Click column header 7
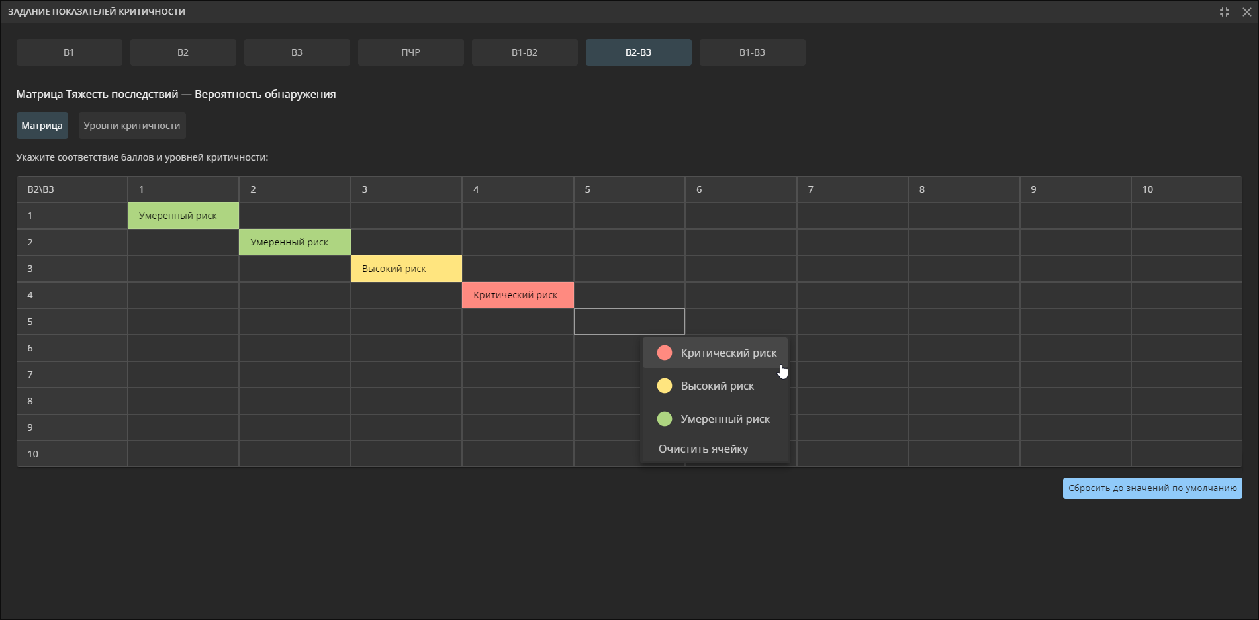Screen dimensions: 1259x620 point(853,189)
